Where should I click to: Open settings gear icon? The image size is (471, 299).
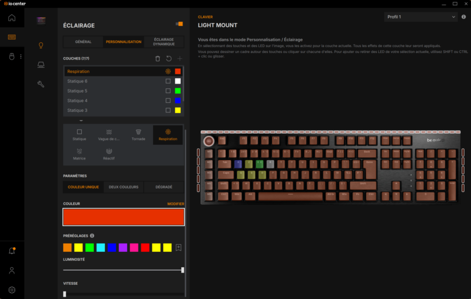[x=12, y=290]
